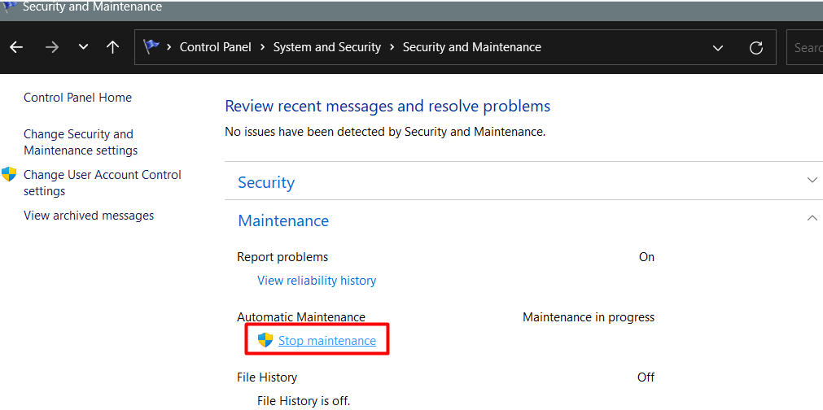
Task: Click the File History label
Action: [267, 377]
